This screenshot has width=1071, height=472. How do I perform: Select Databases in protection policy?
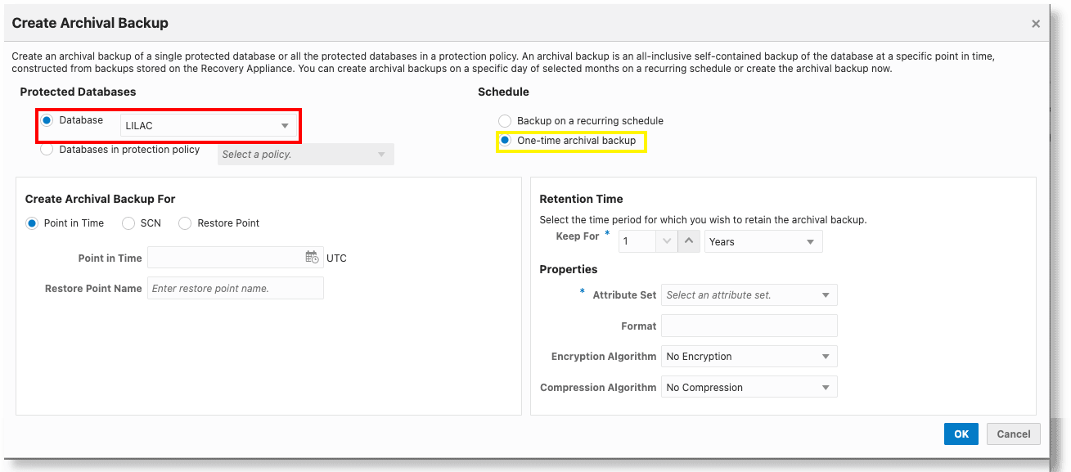point(47,149)
